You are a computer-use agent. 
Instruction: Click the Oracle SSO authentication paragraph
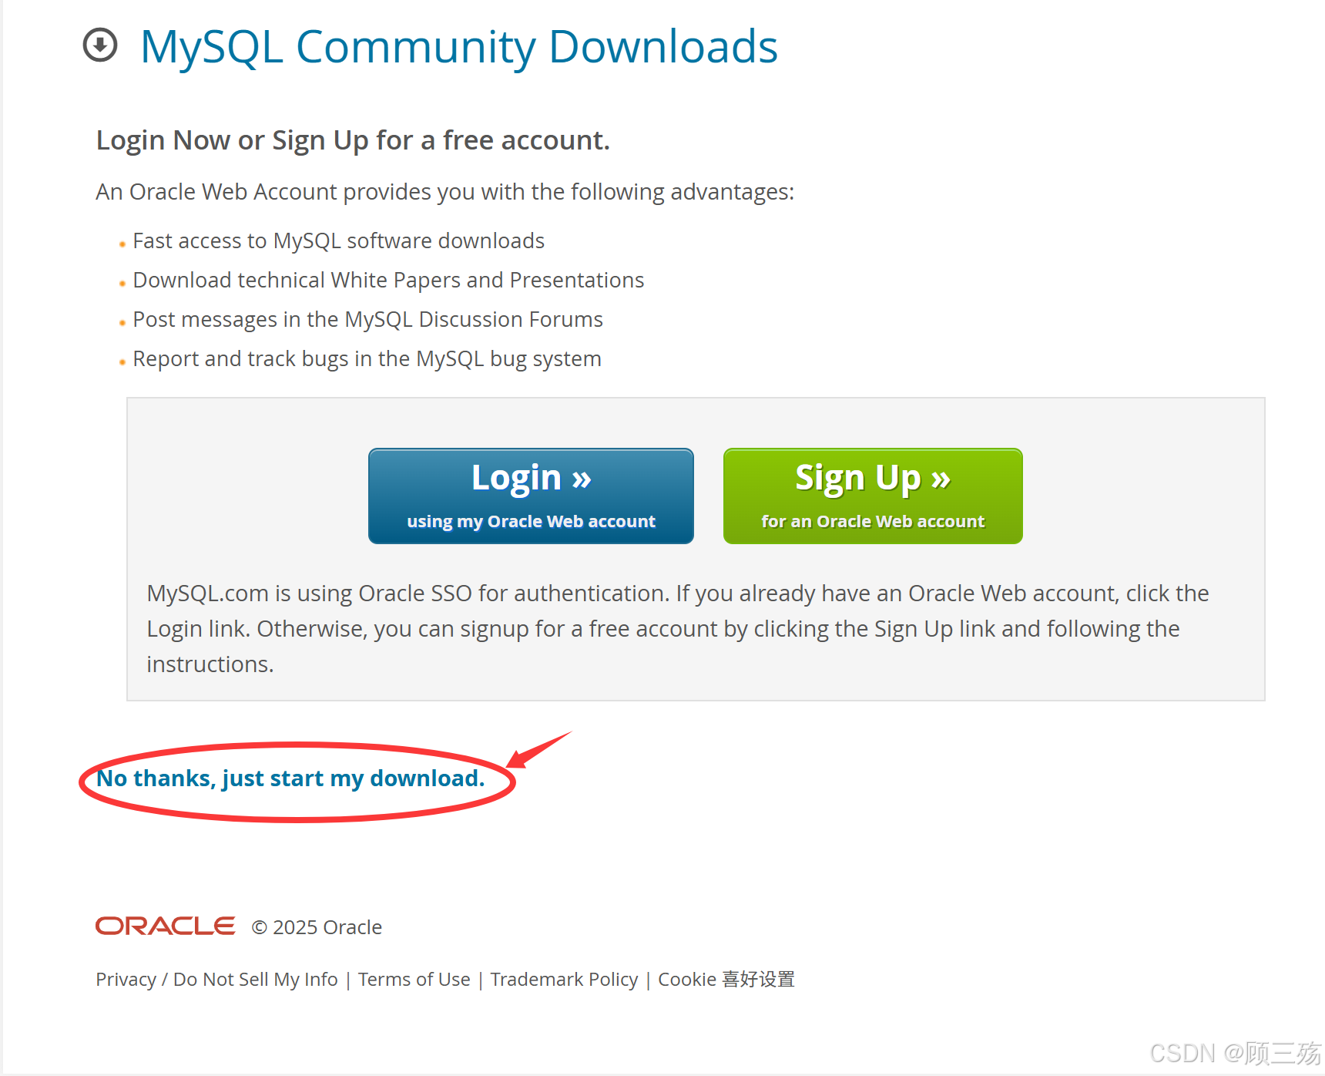click(678, 628)
